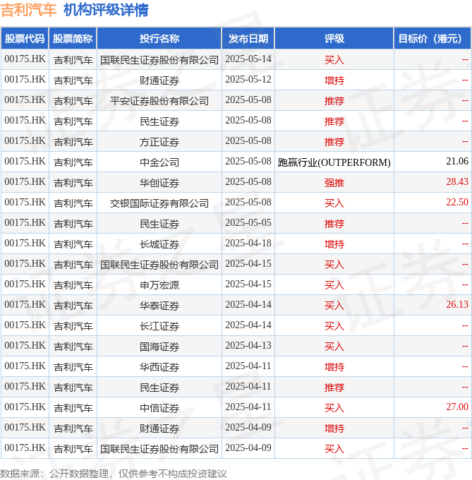The width and height of the screenshot is (472, 480).
Task: Click 吉利汽车 in the 中信证券 row
Action: tap(73, 408)
